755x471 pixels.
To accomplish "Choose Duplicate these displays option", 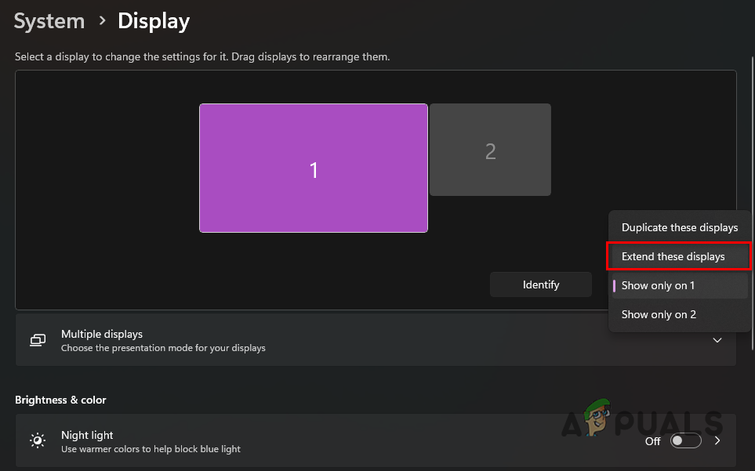I will [680, 227].
